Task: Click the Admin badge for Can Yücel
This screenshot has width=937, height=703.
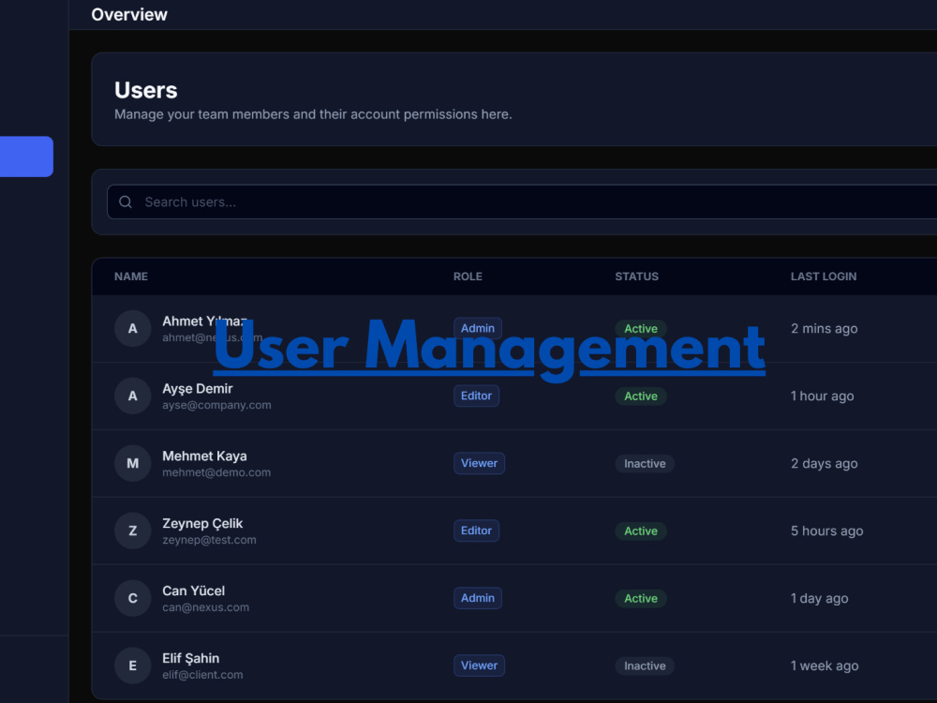Action: pyautogui.click(x=478, y=598)
